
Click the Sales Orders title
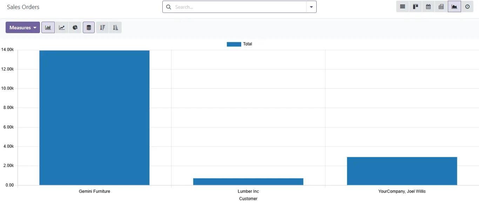coord(23,7)
